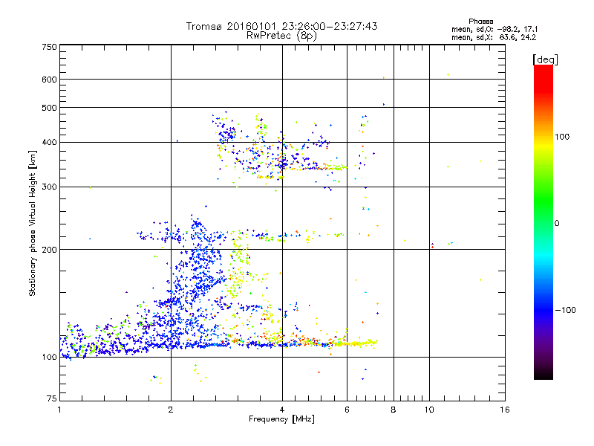This screenshot has width=594, height=446.
Task: Click the 'Frequency [MHz]' axis title
Action: click(281, 419)
